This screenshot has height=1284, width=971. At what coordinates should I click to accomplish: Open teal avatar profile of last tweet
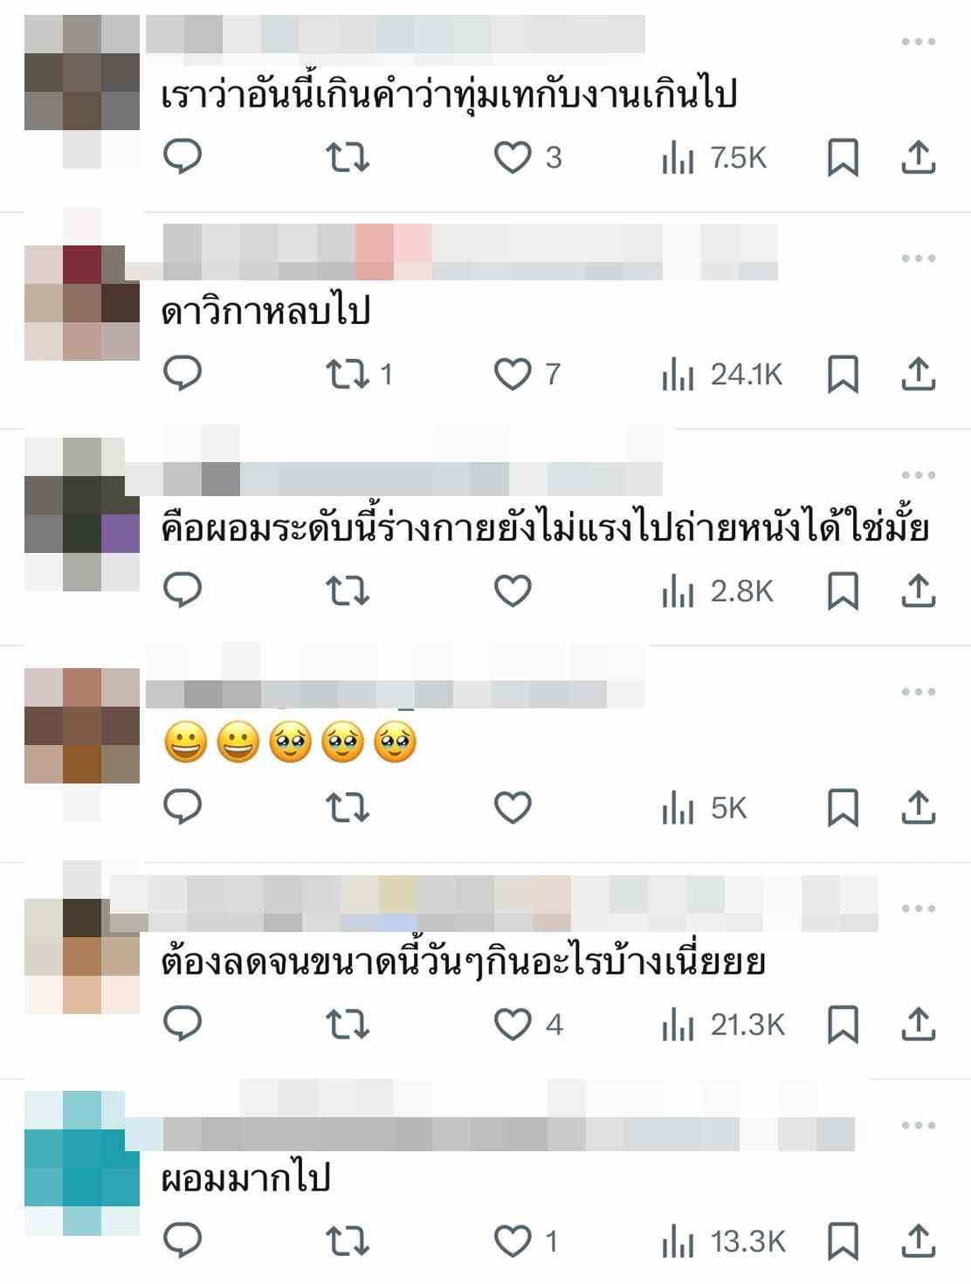82,1163
